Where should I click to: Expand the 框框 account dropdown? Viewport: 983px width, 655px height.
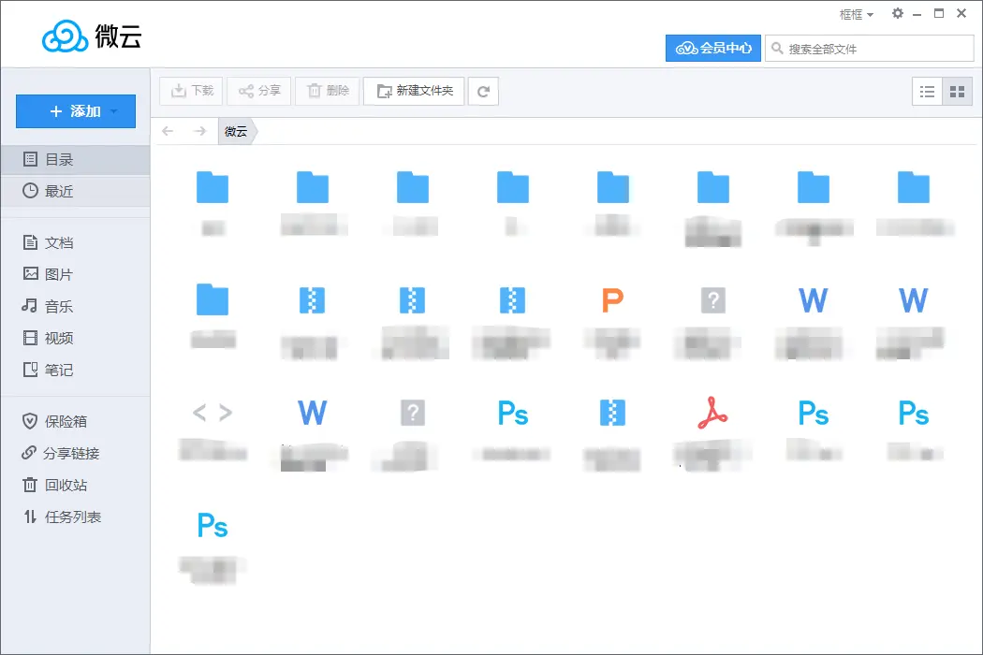857,14
